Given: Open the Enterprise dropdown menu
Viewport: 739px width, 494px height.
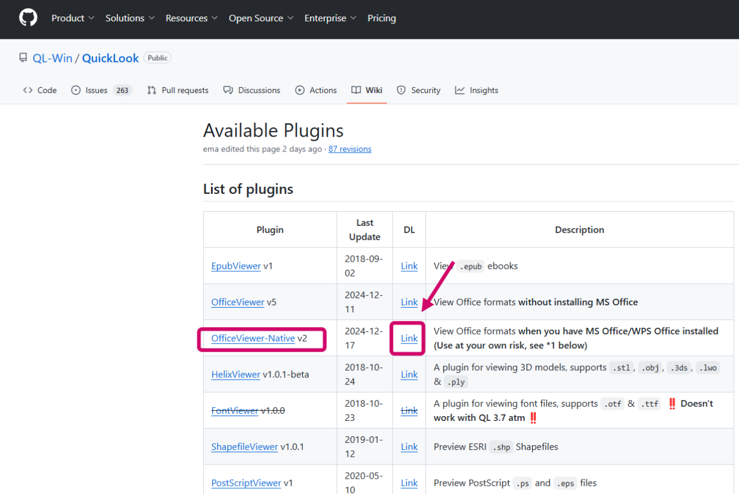Looking at the screenshot, I should pos(330,18).
